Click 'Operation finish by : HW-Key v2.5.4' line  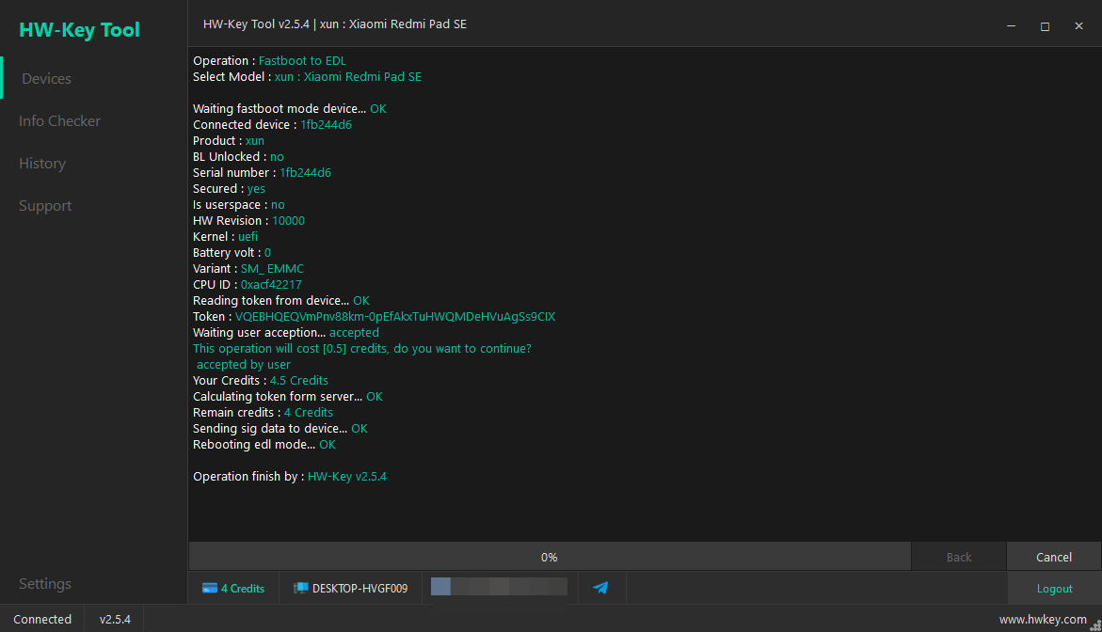[x=290, y=477]
